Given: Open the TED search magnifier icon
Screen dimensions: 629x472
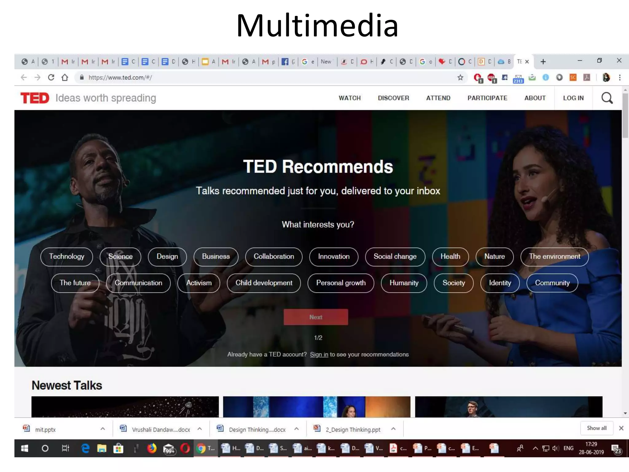Looking at the screenshot, I should pyautogui.click(x=607, y=98).
